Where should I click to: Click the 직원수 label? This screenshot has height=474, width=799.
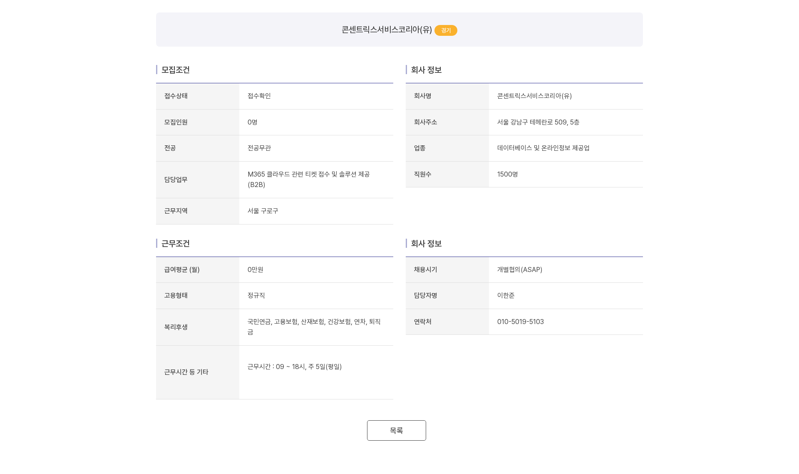(423, 174)
